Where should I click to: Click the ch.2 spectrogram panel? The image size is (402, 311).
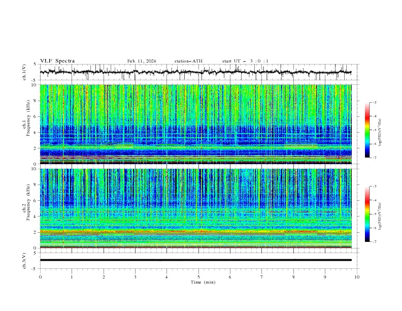195,208
